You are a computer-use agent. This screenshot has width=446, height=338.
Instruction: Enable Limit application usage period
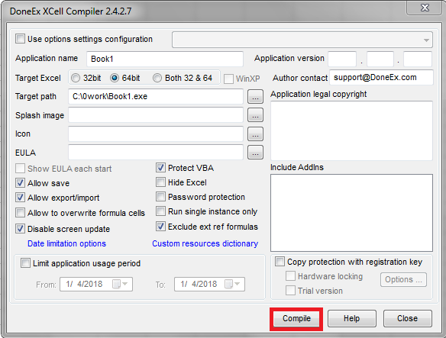coord(25,263)
